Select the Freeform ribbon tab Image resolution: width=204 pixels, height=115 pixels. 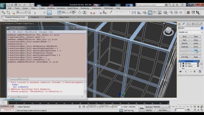(x=35, y=17)
